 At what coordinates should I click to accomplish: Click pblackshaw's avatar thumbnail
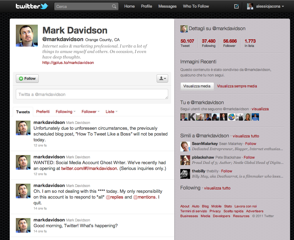(185, 160)
